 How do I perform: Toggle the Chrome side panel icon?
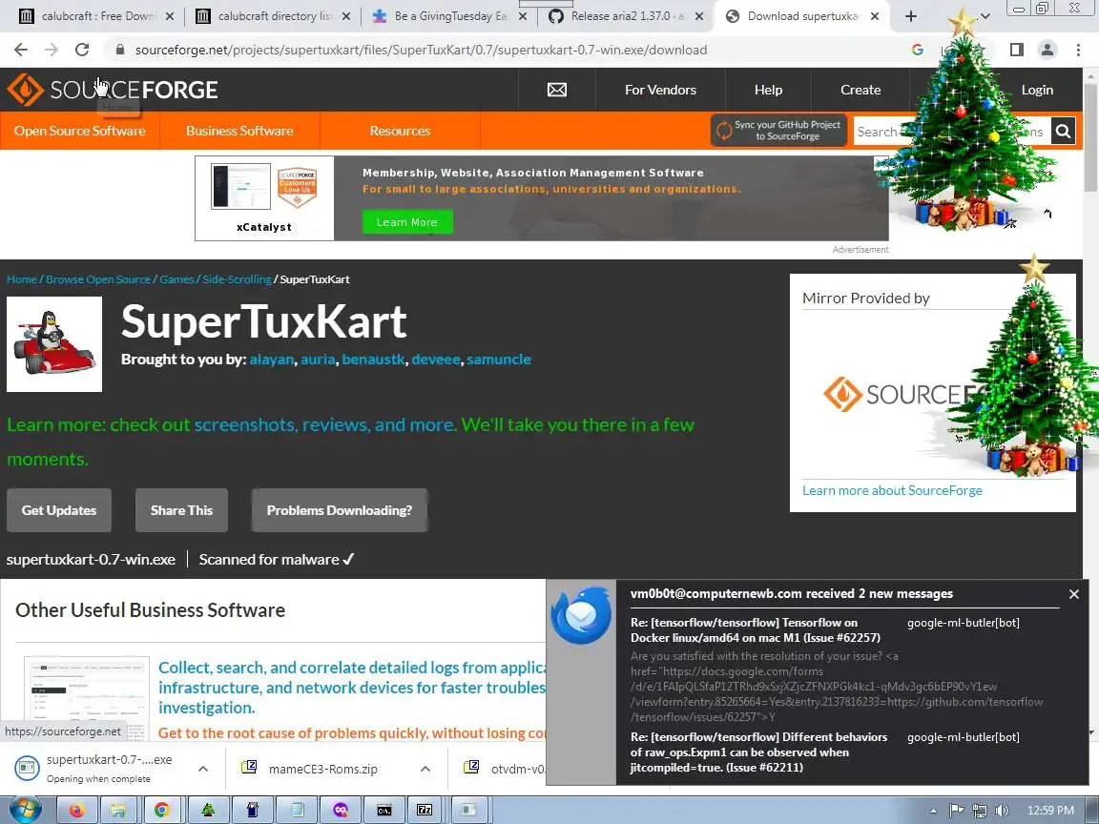tap(1016, 50)
